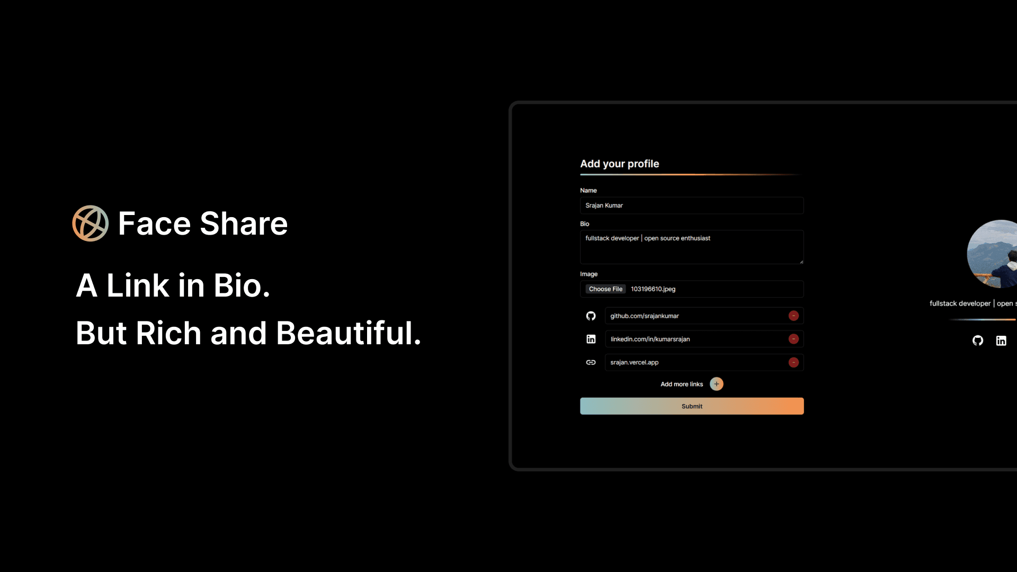The height and width of the screenshot is (572, 1017).
Task: Click the LinkedIn icon on profile form
Action: [x=591, y=339]
